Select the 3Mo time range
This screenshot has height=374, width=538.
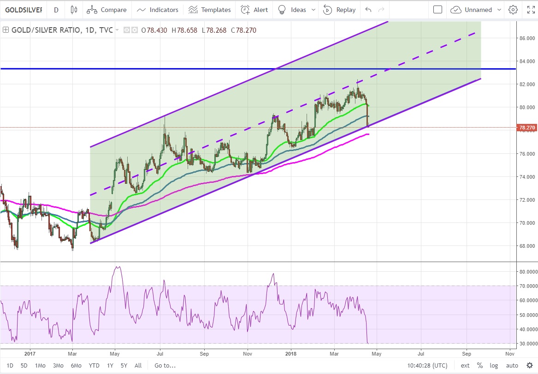point(58,365)
